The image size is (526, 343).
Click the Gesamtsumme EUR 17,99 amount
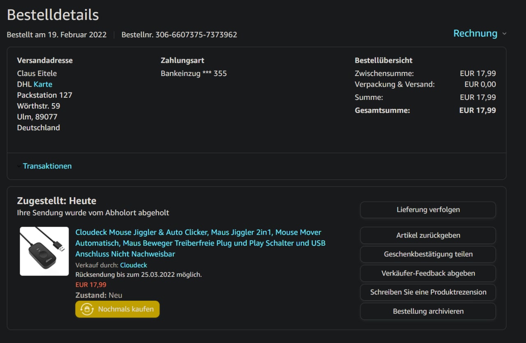click(x=477, y=110)
